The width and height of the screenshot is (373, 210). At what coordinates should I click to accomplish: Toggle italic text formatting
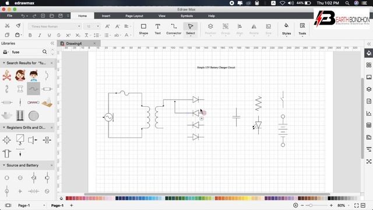point(40,35)
